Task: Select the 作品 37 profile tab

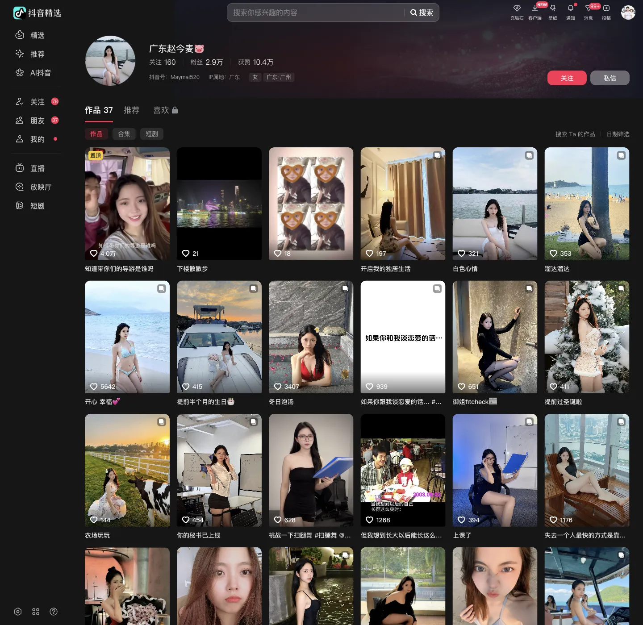Action: click(99, 110)
